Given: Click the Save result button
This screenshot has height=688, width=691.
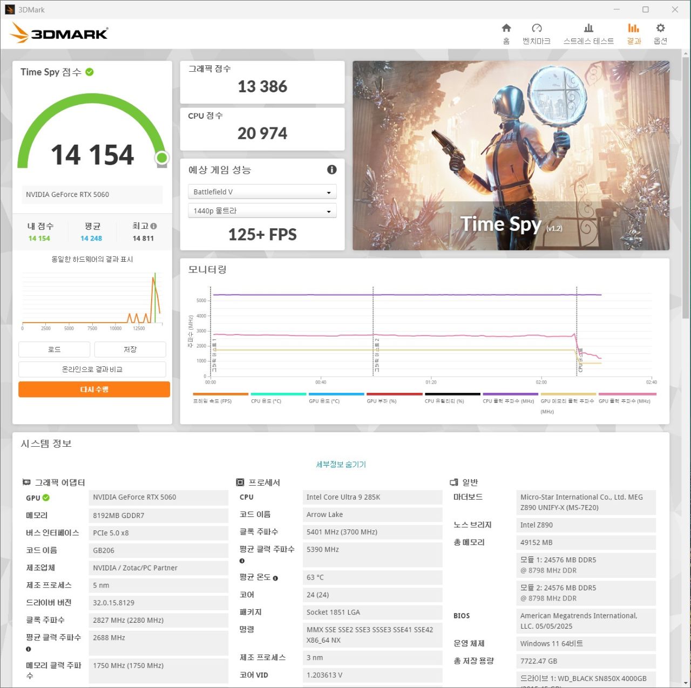Looking at the screenshot, I should [130, 350].
